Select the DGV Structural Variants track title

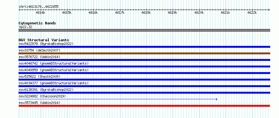click(44, 40)
